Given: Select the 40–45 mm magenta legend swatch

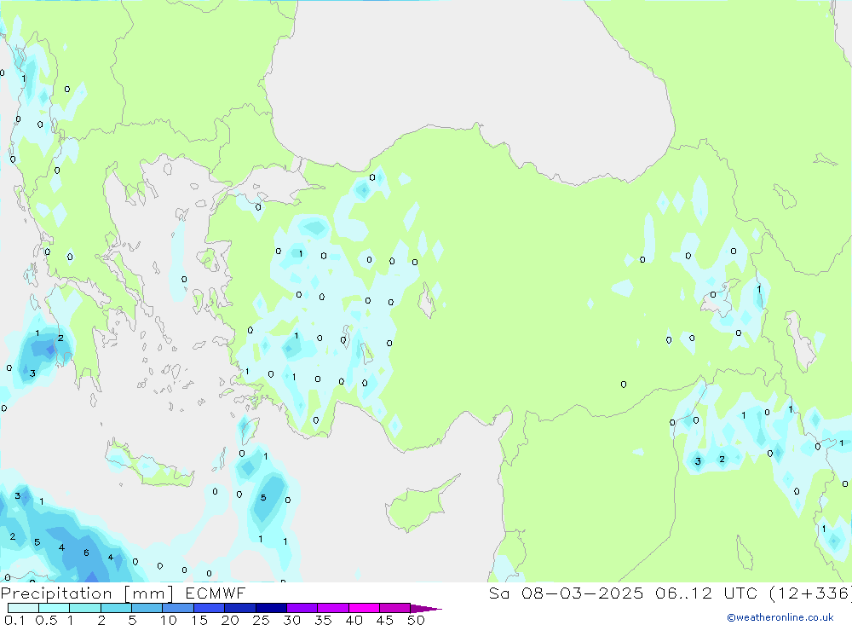Looking at the screenshot, I should click(364, 608).
